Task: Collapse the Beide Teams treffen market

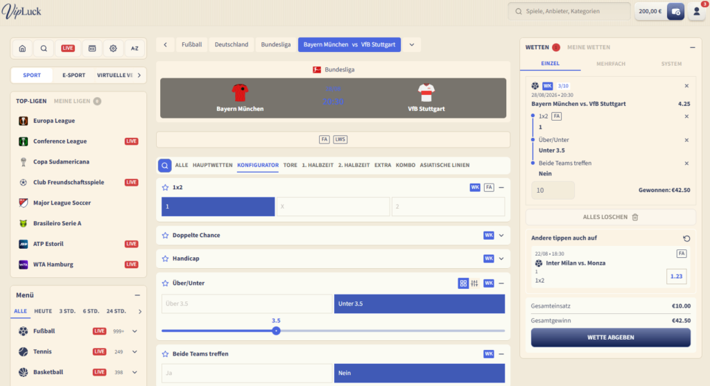Action: [501, 354]
